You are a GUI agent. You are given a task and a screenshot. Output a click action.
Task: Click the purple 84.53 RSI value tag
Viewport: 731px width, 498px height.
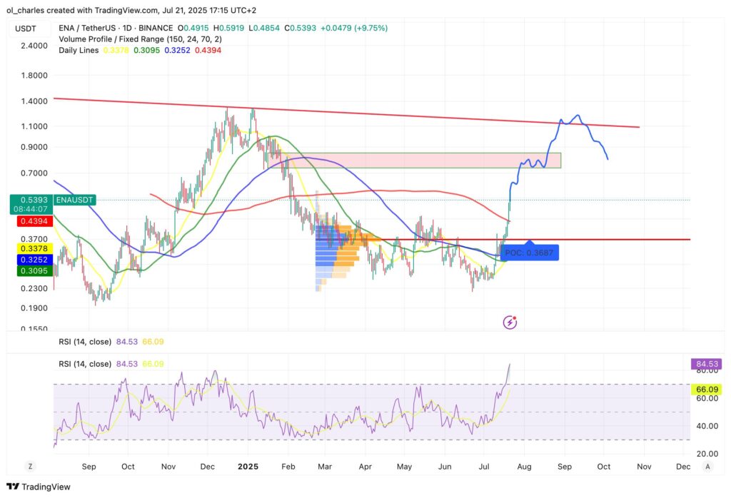tap(706, 365)
